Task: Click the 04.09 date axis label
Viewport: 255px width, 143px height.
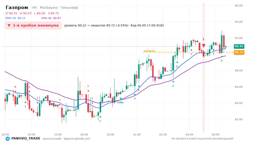Action: click(189, 135)
